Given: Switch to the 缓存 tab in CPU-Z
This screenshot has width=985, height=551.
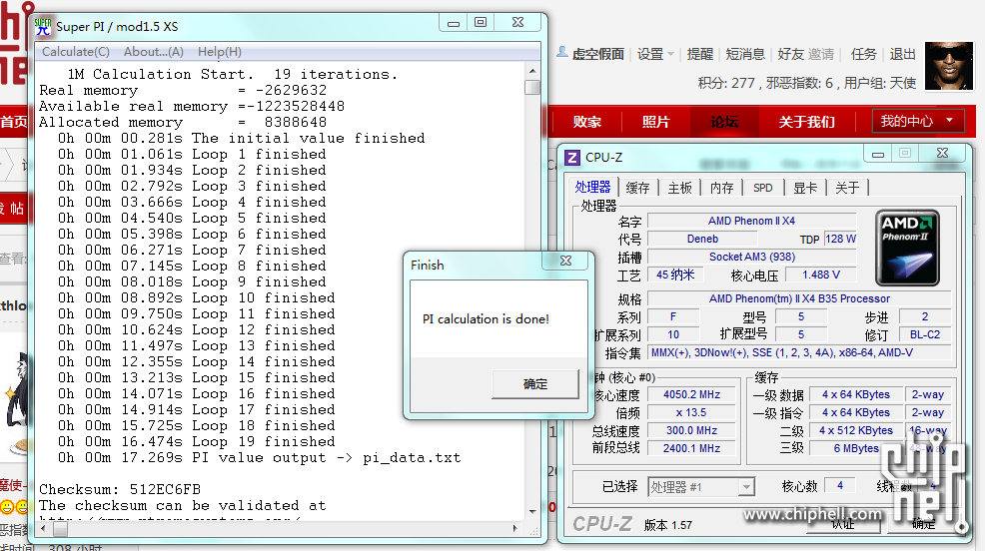Looking at the screenshot, I should pos(637,188).
